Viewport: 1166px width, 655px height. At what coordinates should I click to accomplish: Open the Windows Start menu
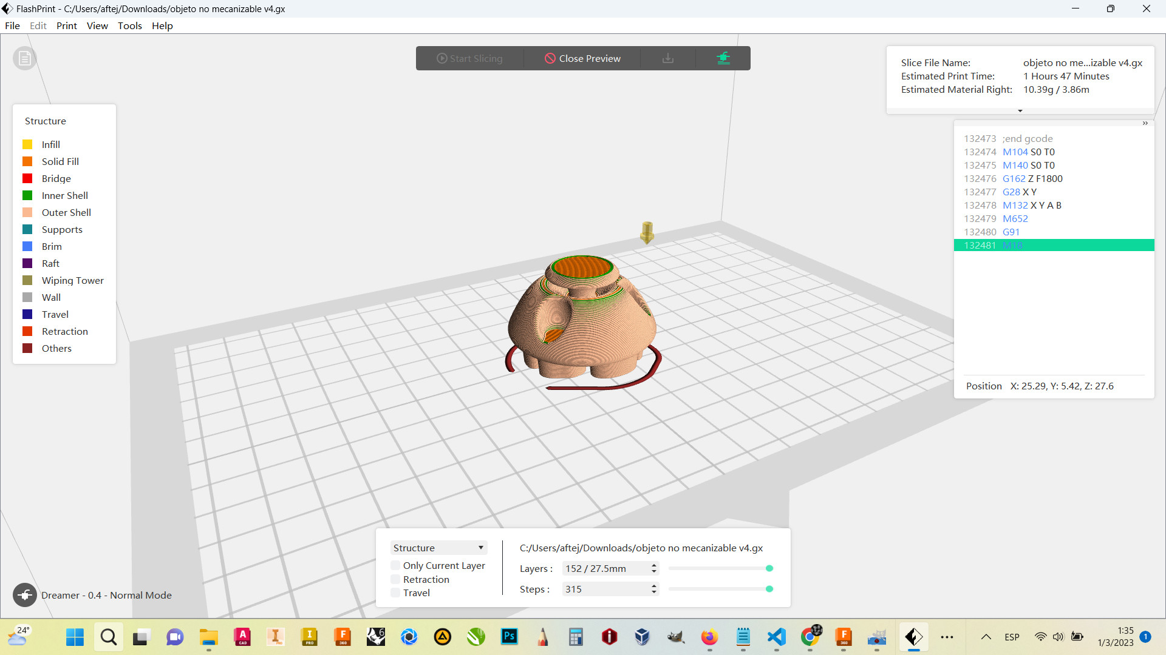pos(75,637)
